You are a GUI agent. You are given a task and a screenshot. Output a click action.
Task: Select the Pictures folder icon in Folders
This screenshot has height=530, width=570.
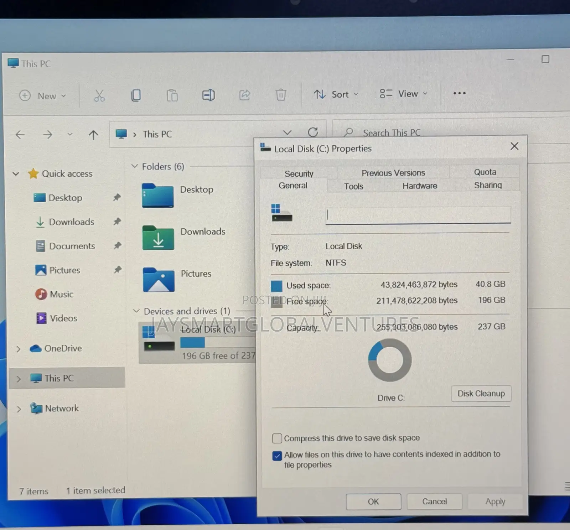pyautogui.click(x=159, y=280)
